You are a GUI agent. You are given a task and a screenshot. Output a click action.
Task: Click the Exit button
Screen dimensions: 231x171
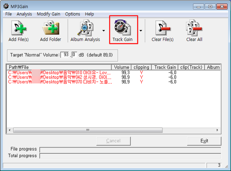pyautogui.click(x=204, y=141)
